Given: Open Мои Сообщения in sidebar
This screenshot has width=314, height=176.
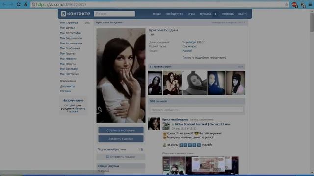Looking at the screenshot, I should click(x=70, y=48).
